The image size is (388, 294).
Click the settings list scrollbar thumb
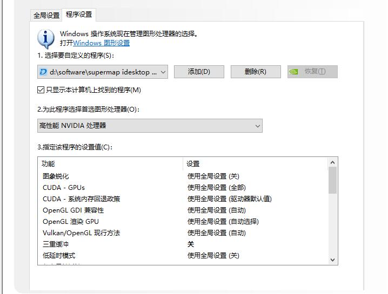point(332,180)
